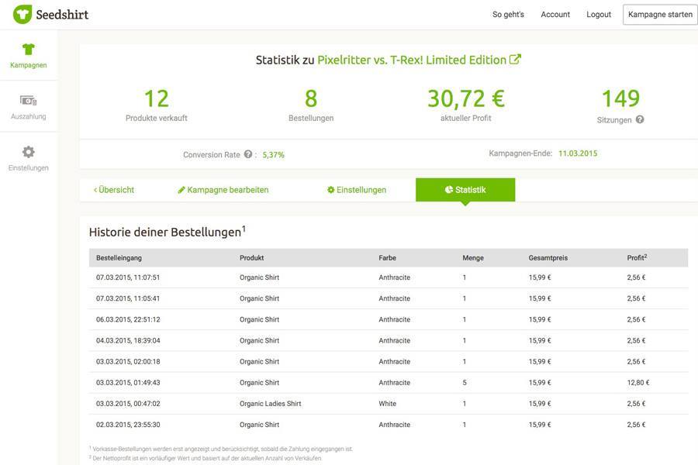Select the order dated 07.03.2015, 11:07:51

point(389,277)
